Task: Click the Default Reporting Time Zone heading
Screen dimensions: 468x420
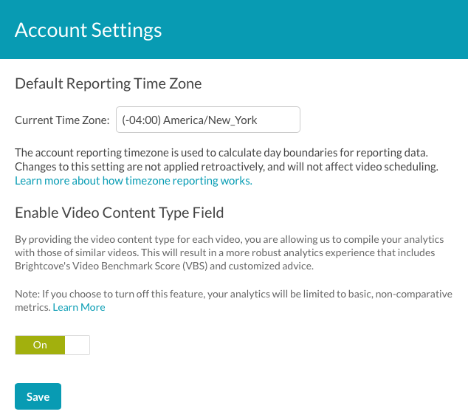Action: coord(109,83)
